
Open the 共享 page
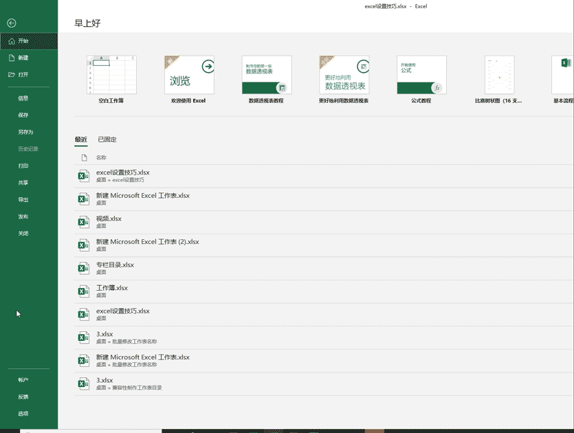29,183
